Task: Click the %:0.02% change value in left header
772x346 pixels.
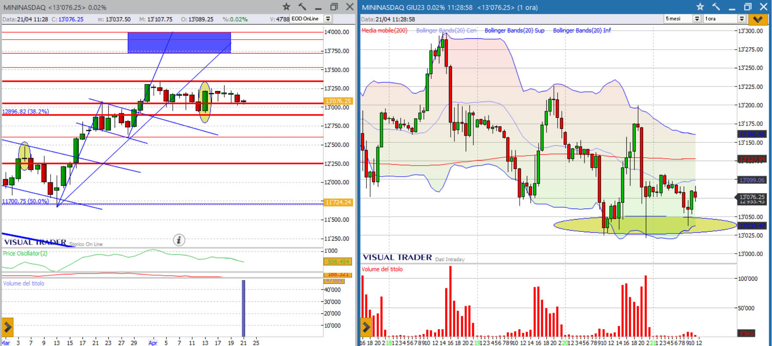Action: 235,19
